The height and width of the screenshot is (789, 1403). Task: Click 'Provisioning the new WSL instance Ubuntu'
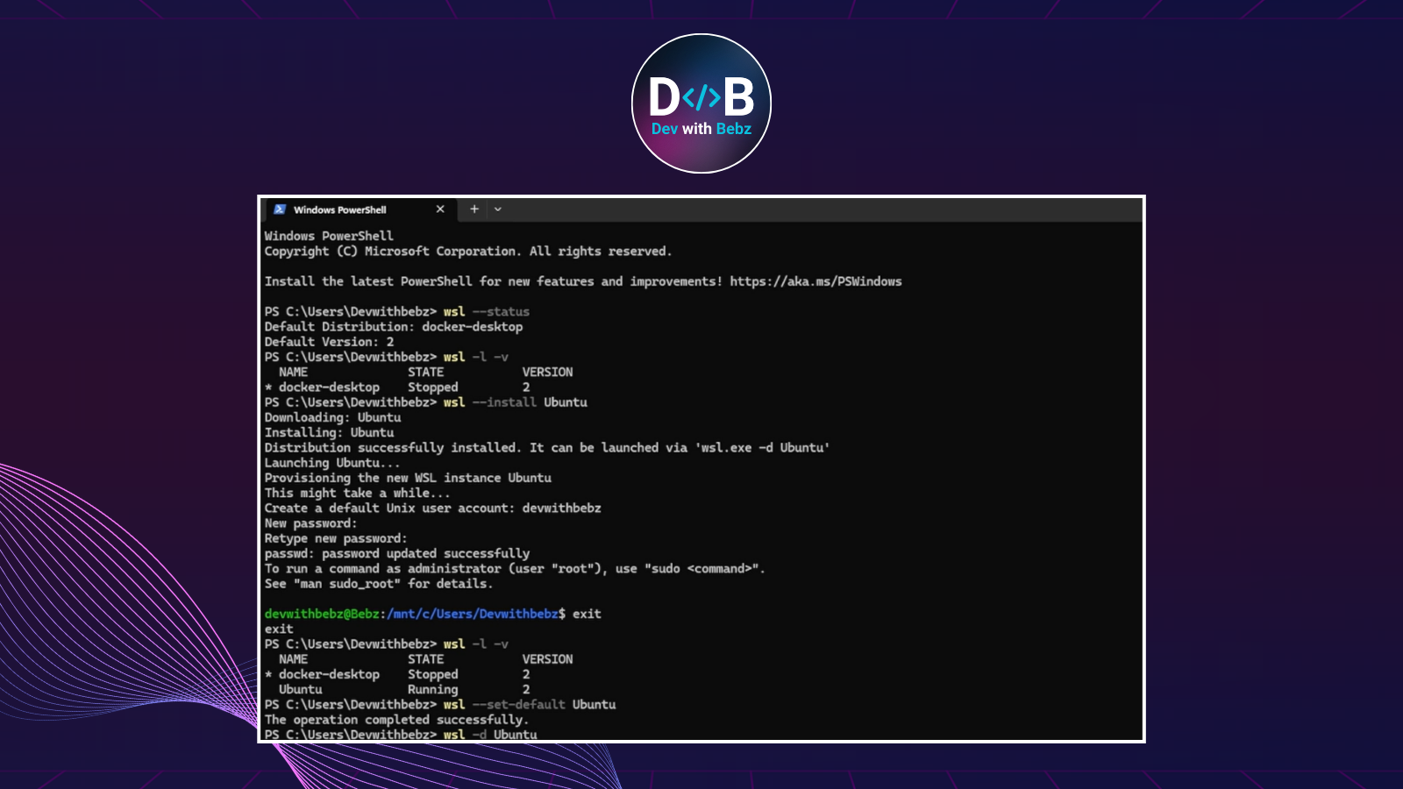(x=409, y=478)
